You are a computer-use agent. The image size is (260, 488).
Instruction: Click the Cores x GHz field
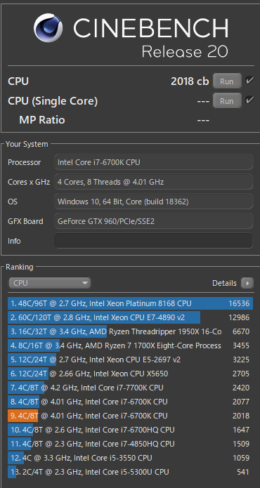coord(153,182)
